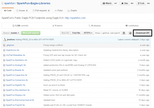154x108 pixels.
Task: Open SparkFun-AnalogIC.lbr file
Action: click(16, 65)
